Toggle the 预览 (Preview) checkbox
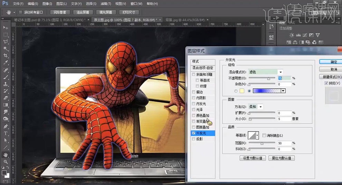Screen dimensions: 342x185 (x=326, y=83)
